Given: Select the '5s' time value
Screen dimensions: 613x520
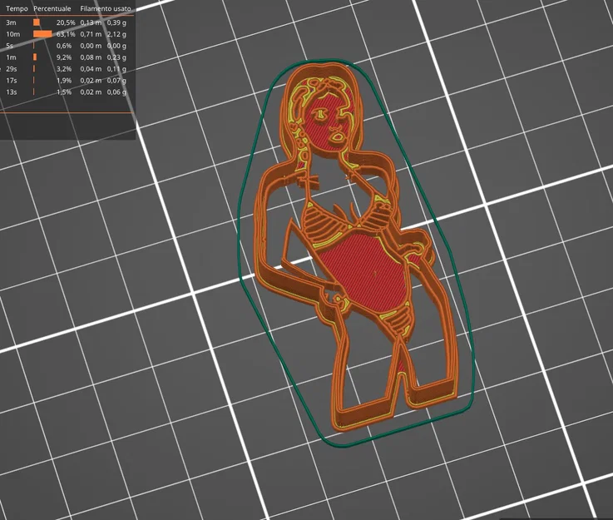Looking at the screenshot, I should (x=10, y=46).
